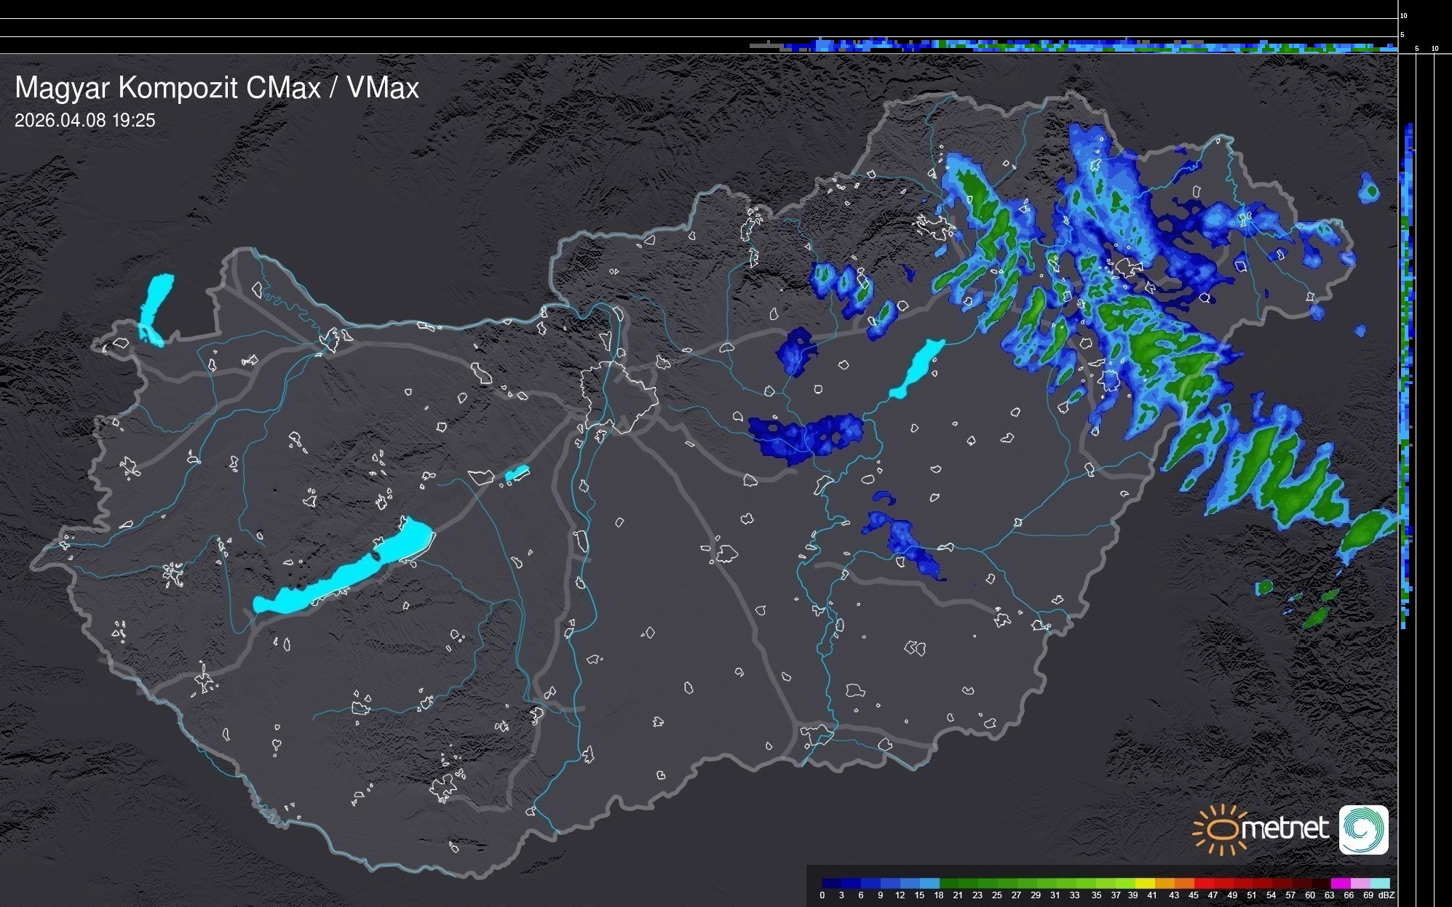Click the first green 18 dBZ swatch
Viewport: 1452px width, 907px height.
(x=949, y=884)
